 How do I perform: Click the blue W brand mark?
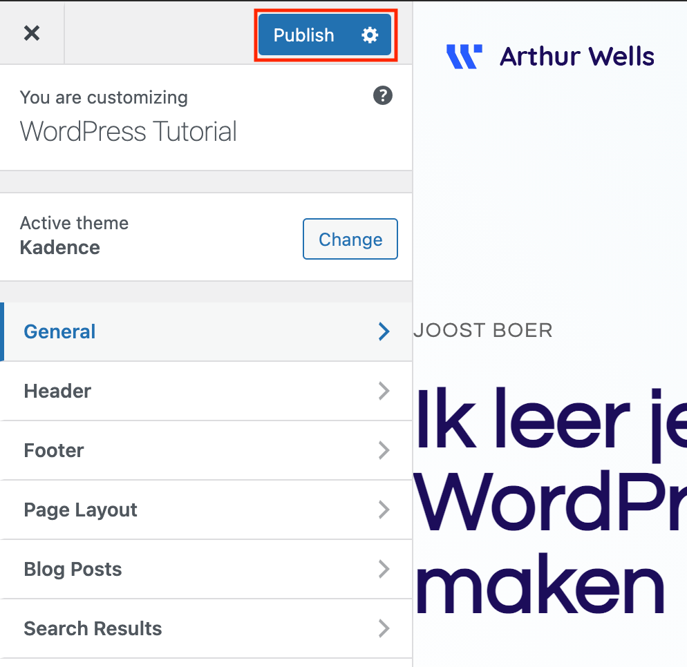(464, 57)
